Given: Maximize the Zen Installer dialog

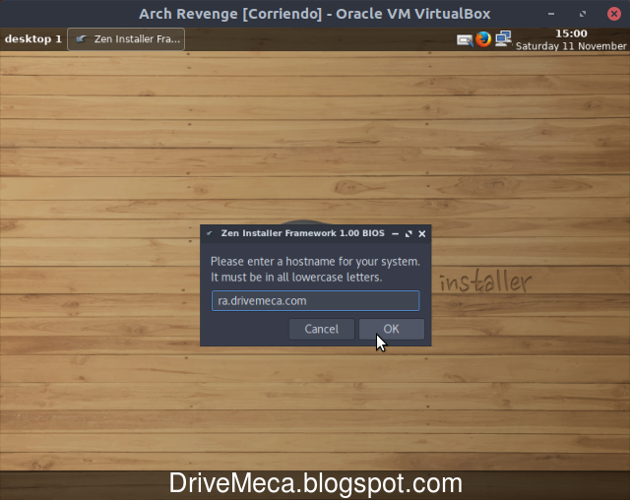Looking at the screenshot, I should 409,233.
